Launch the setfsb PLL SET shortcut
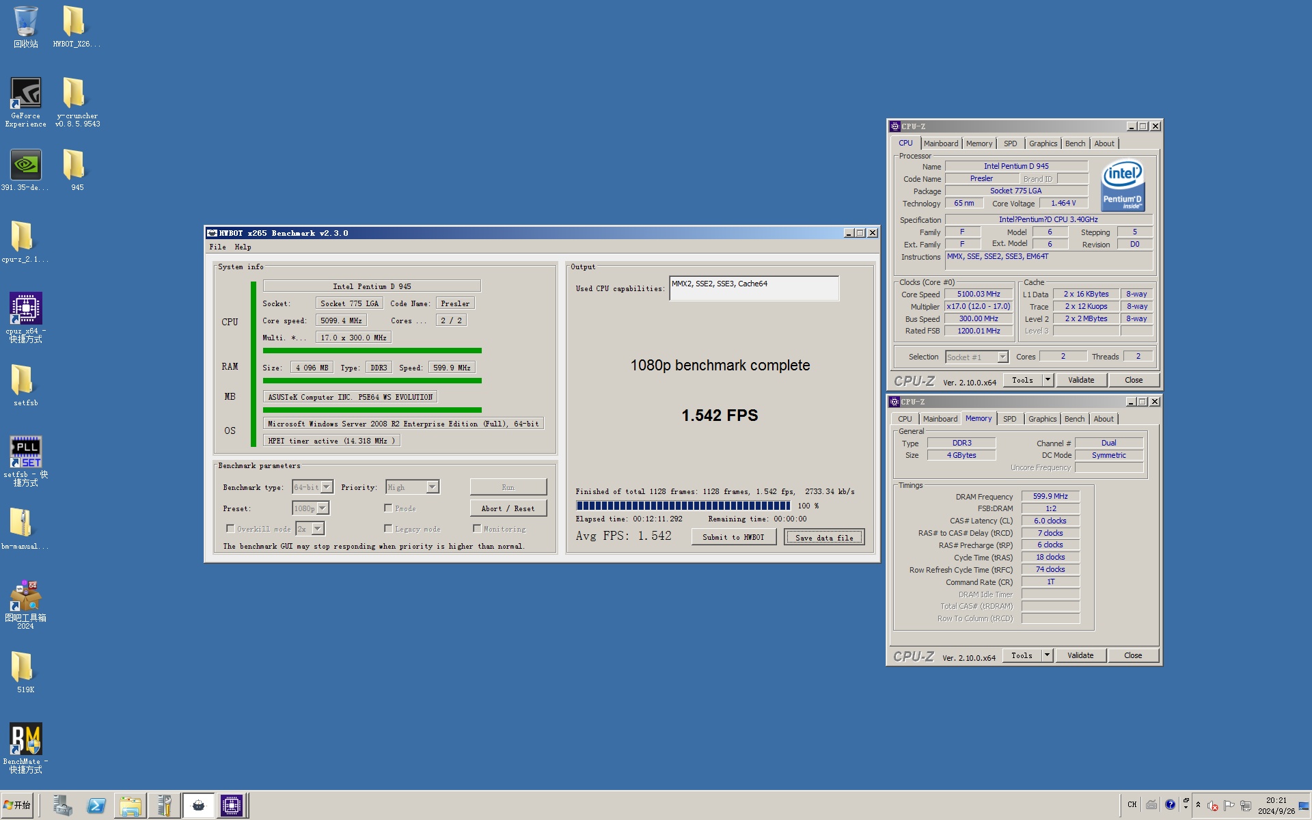 26,461
